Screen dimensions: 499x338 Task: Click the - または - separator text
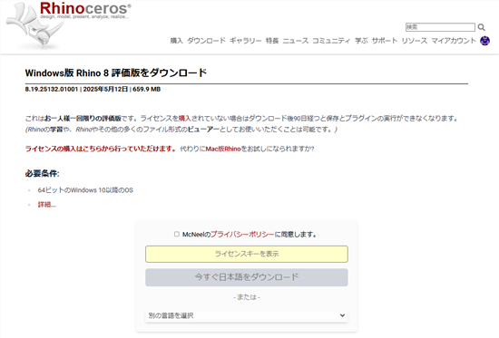point(247,297)
